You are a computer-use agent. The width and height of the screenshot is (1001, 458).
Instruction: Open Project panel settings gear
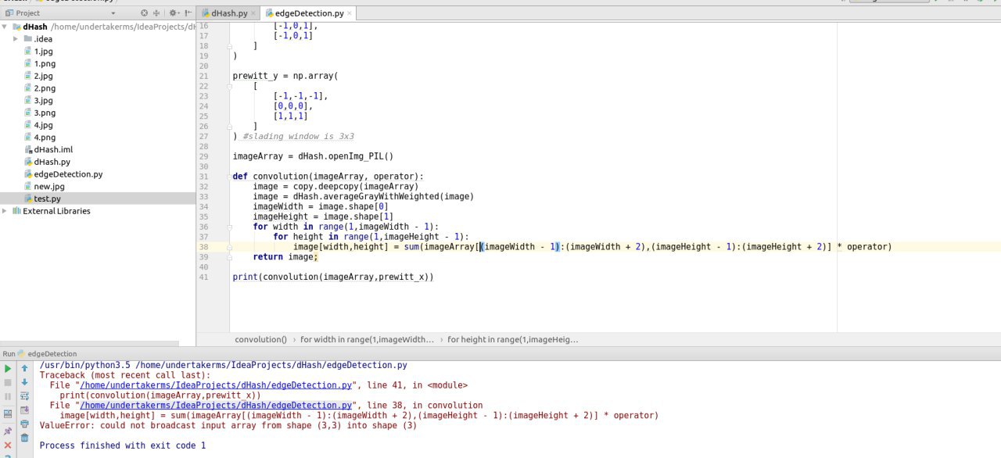(x=173, y=13)
